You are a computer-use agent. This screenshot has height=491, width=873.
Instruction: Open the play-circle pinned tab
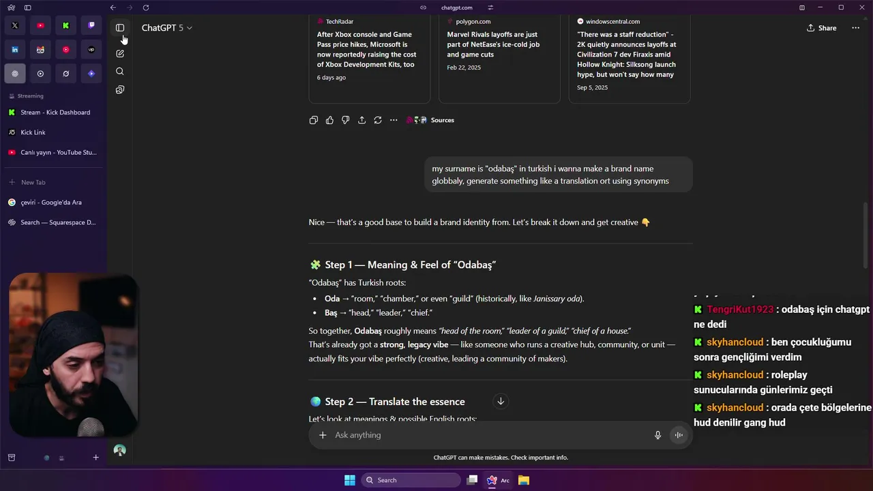click(x=40, y=74)
